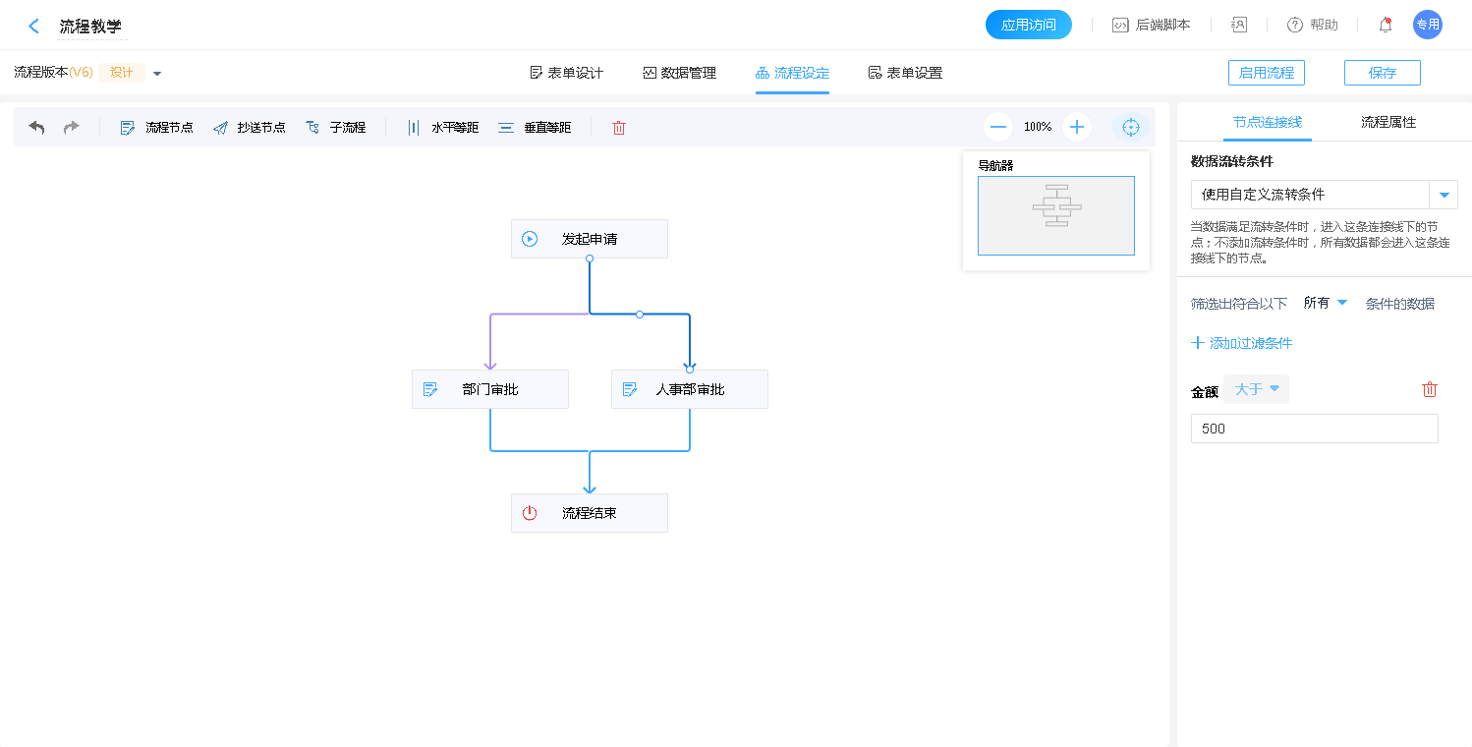Image resolution: width=1472 pixels, height=747 pixels.
Task: Expand the 所有 condition match dropdown
Action: coord(1325,303)
